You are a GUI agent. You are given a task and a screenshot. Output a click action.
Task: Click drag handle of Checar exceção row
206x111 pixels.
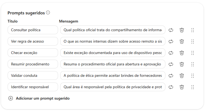click(193, 53)
